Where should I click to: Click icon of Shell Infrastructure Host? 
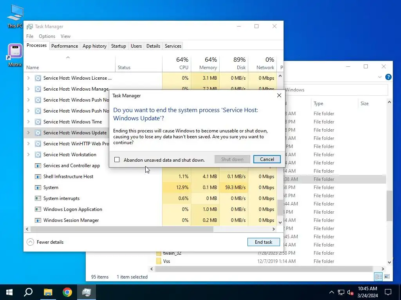(38, 177)
